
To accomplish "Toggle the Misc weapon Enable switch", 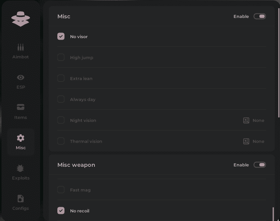I will [260, 165].
